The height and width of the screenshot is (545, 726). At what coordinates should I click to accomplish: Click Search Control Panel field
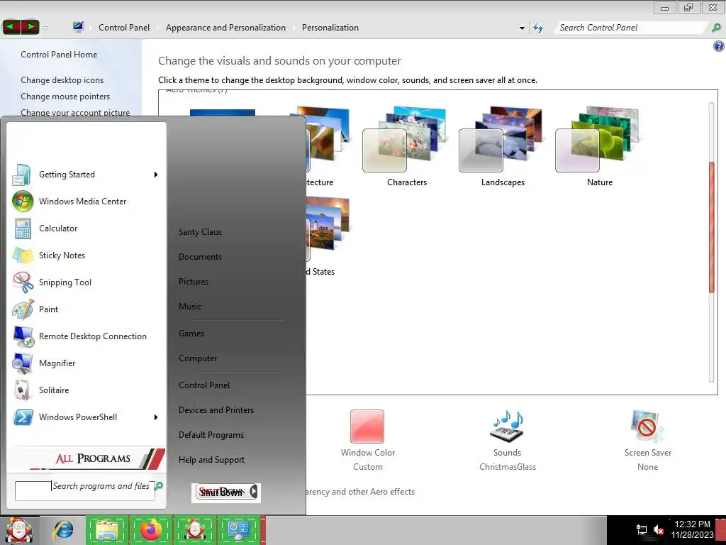(x=630, y=28)
